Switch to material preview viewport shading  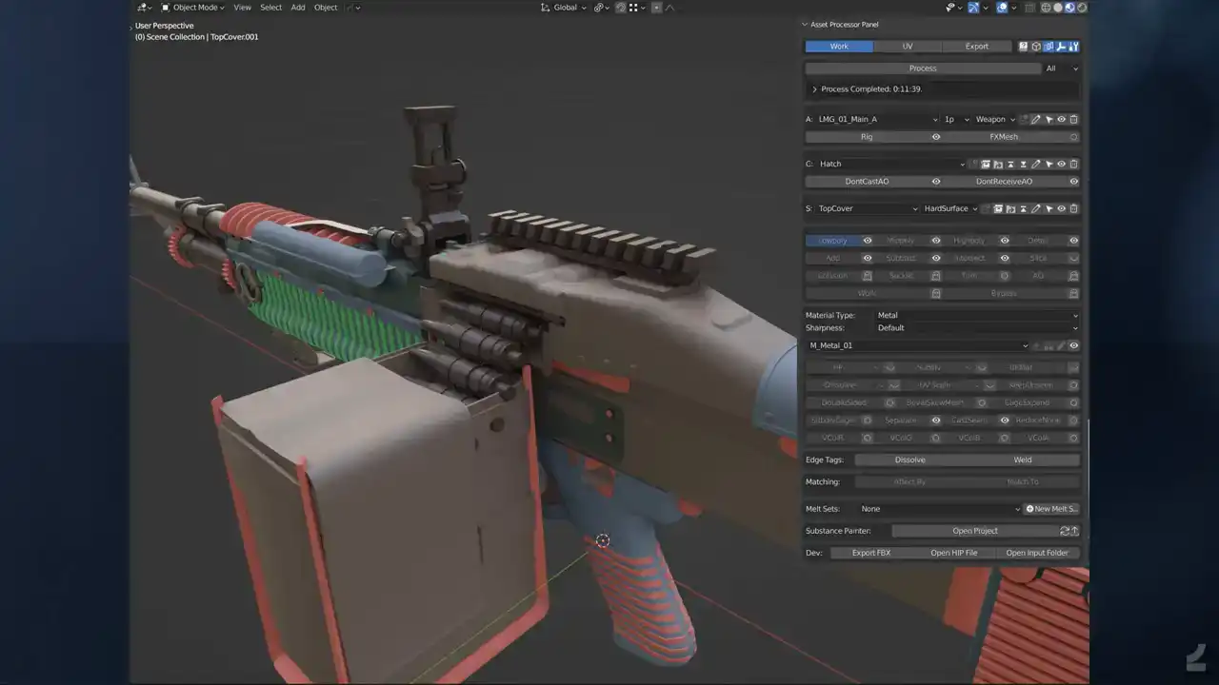tap(1069, 8)
